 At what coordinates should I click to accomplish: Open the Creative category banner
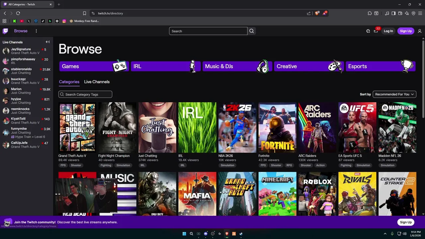tap(308, 66)
